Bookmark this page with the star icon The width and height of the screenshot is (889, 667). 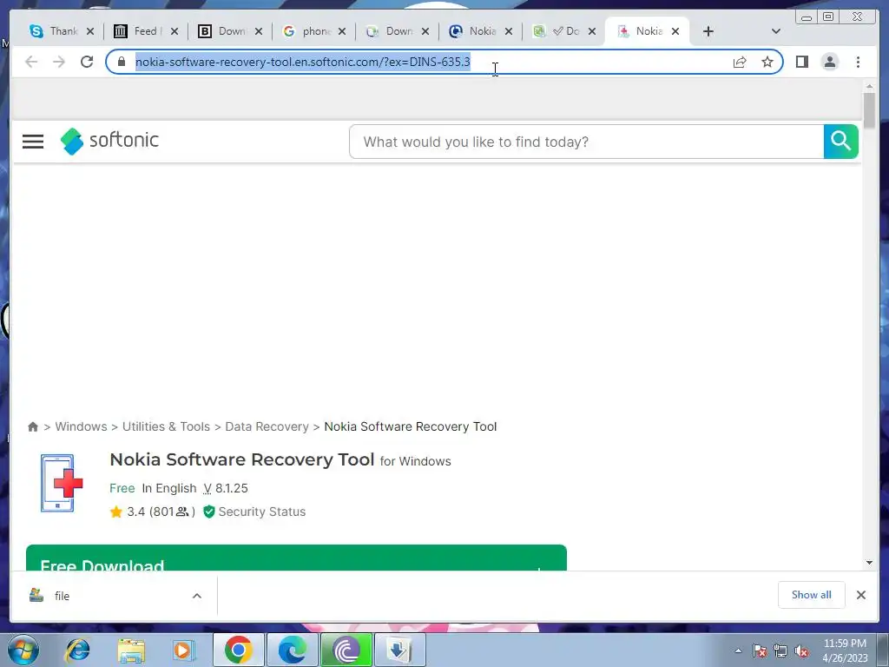point(767,62)
